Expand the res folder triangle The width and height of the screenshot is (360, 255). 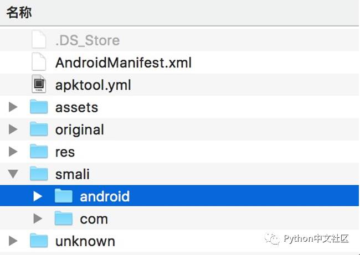(13, 152)
